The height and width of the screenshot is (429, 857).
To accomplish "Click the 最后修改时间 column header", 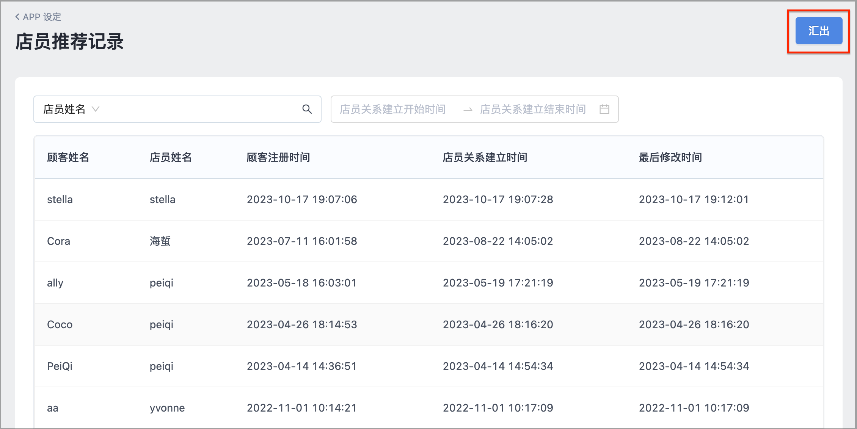I will [x=670, y=157].
